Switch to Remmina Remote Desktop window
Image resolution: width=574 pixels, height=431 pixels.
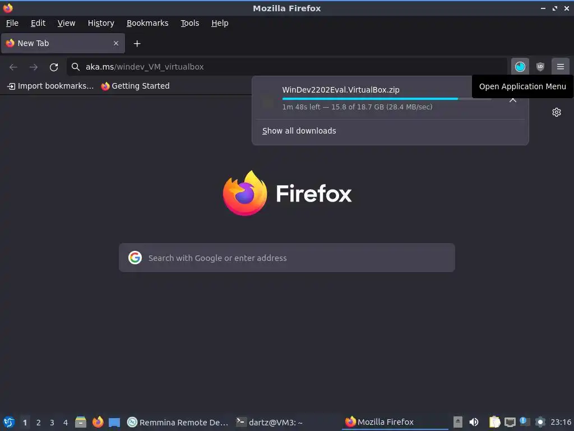tap(178, 422)
